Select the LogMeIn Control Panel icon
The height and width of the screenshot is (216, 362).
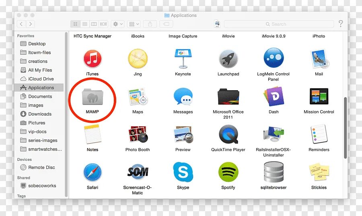click(x=274, y=58)
